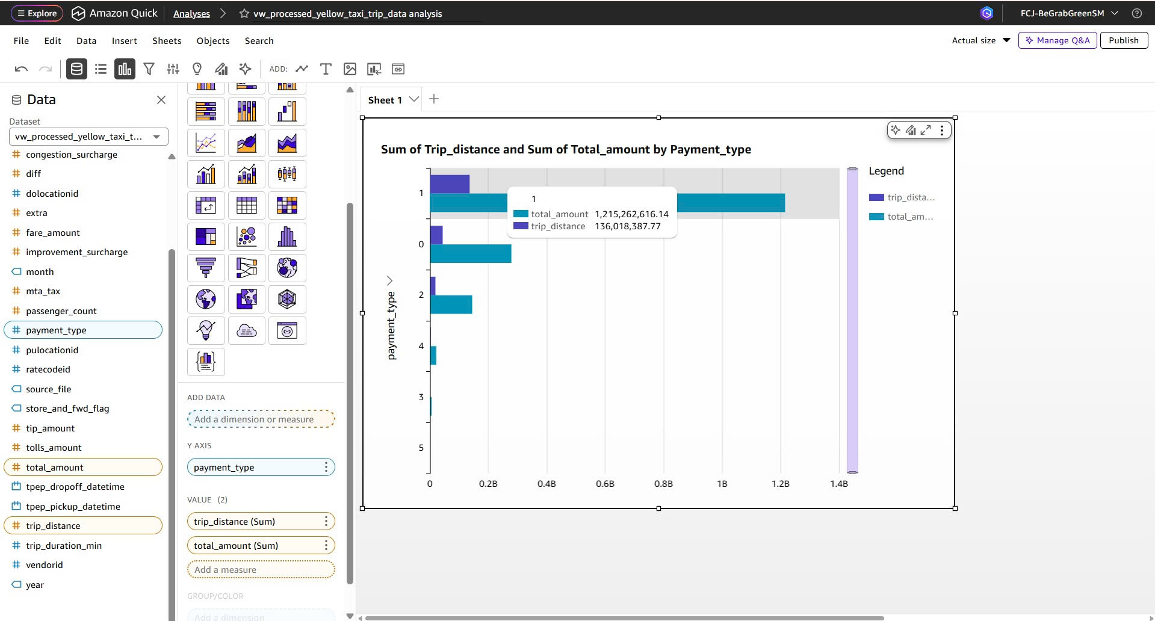Add a line visual from ADD toolbar
The width and height of the screenshot is (1155, 621).
coord(302,69)
